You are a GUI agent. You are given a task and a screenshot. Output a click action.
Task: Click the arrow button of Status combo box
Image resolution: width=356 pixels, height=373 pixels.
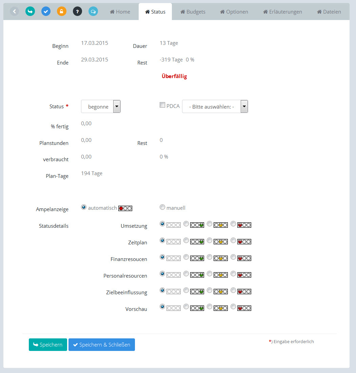tap(117, 107)
